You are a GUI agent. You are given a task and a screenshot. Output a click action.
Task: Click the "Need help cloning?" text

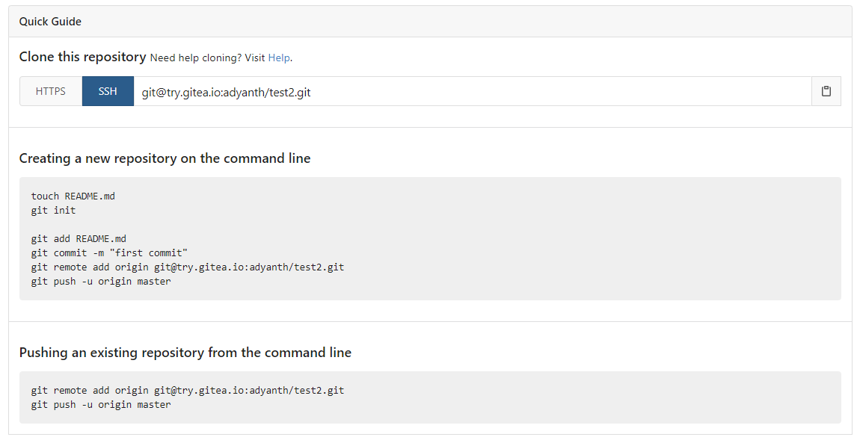click(x=196, y=58)
